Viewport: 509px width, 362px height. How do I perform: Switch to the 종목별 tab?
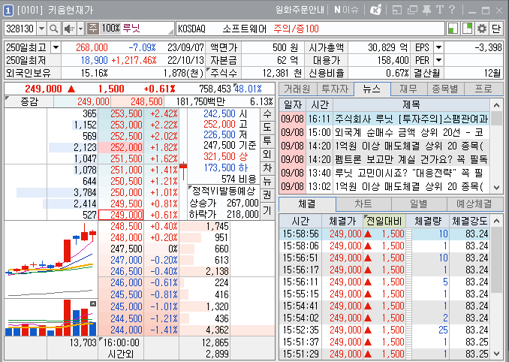point(445,89)
